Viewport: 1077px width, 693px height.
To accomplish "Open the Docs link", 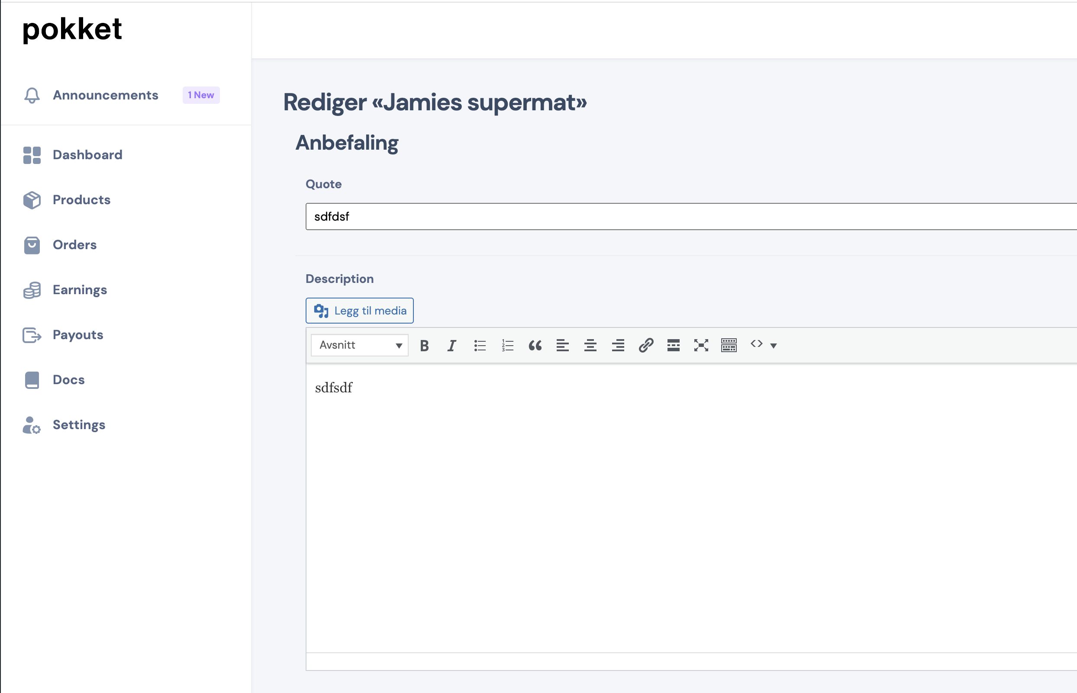I will coord(68,380).
